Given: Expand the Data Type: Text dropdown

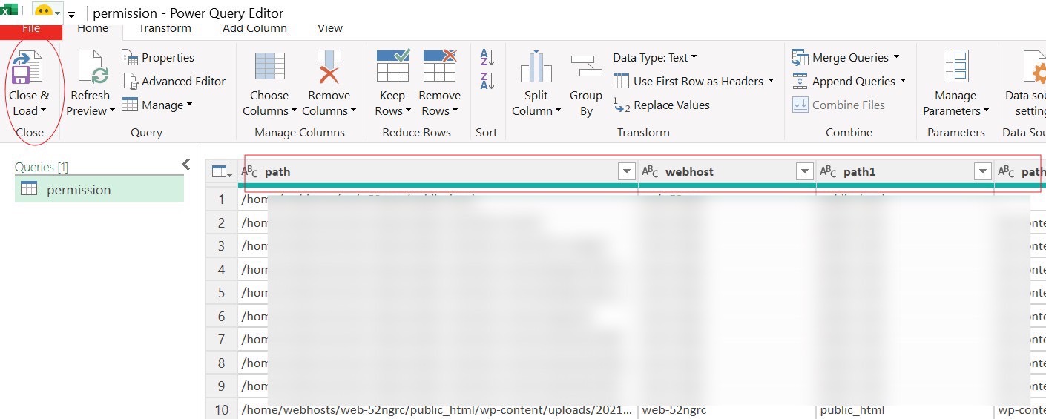Looking at the screenshot, I should pos(655,58).
